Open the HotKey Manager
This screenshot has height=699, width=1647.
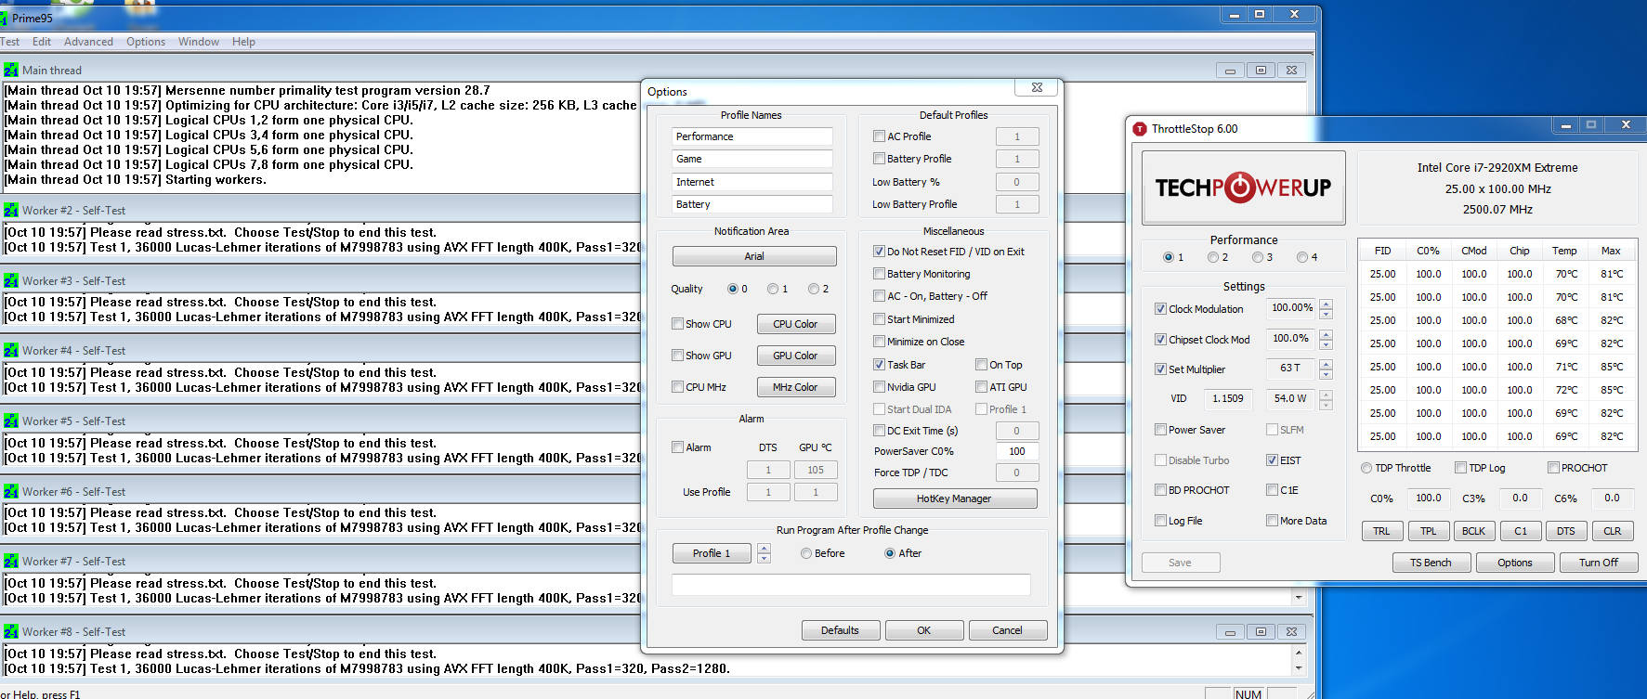click(955, 498)
